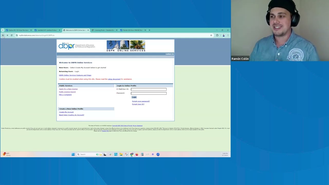The width and height of the screenshot is (329, 185).
Task: Open the 'Public License Search' link
Action: (67, 92)
